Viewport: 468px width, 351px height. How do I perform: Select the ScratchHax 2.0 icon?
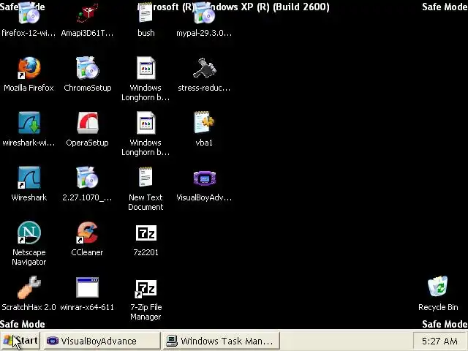(x=29, y=287)
